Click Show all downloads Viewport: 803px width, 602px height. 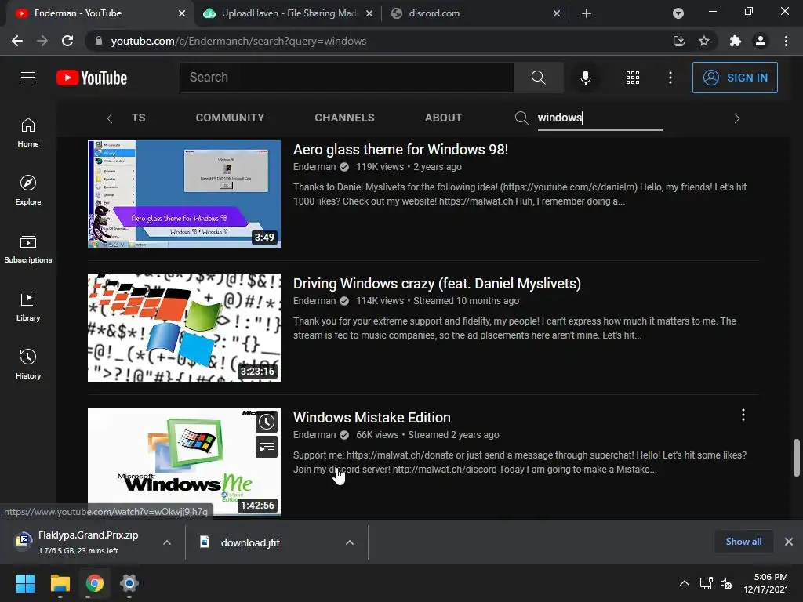(743, 542)
